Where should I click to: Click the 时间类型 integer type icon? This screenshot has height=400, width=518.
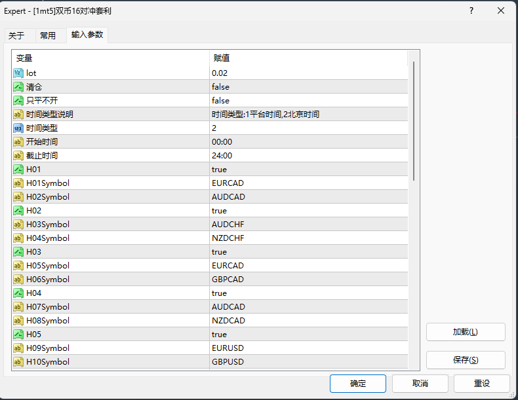coord(18,128)
